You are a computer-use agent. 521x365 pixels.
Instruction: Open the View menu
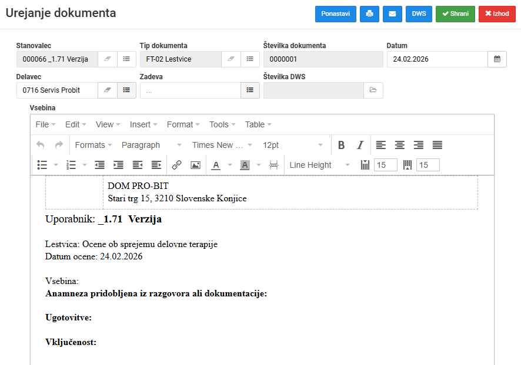pyautogui.click(x=108, y=124)
